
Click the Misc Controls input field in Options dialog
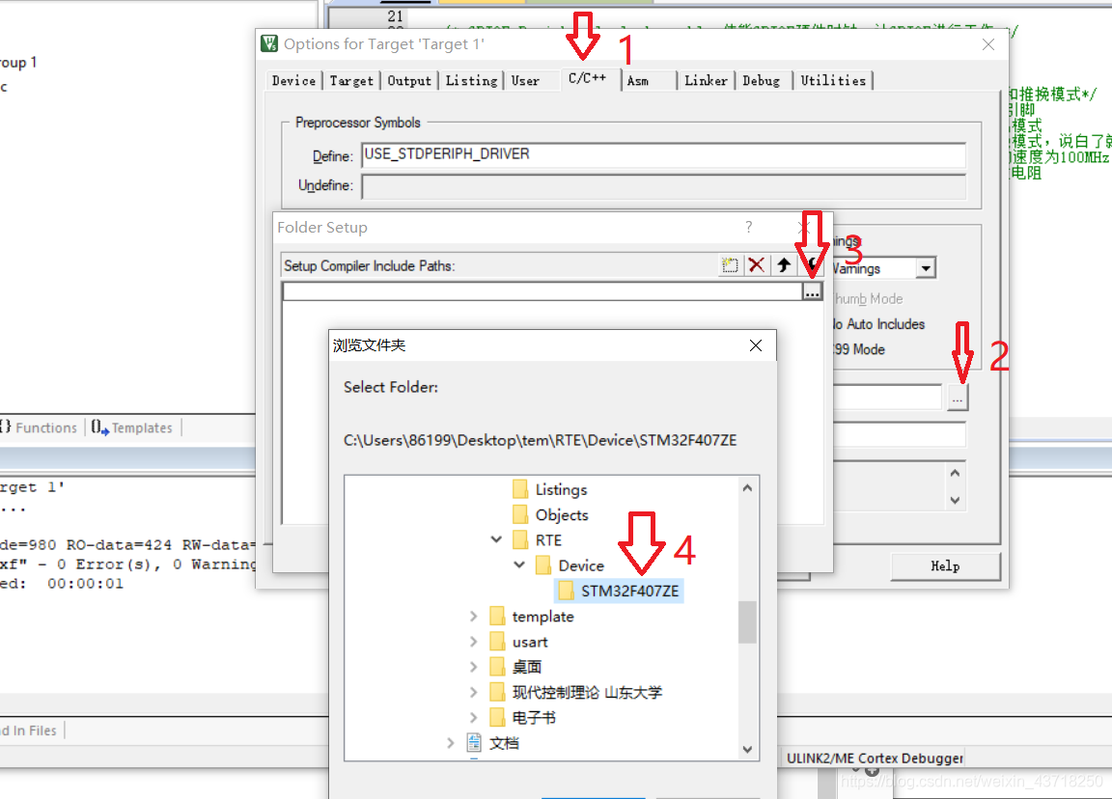[x=900, y=434]
